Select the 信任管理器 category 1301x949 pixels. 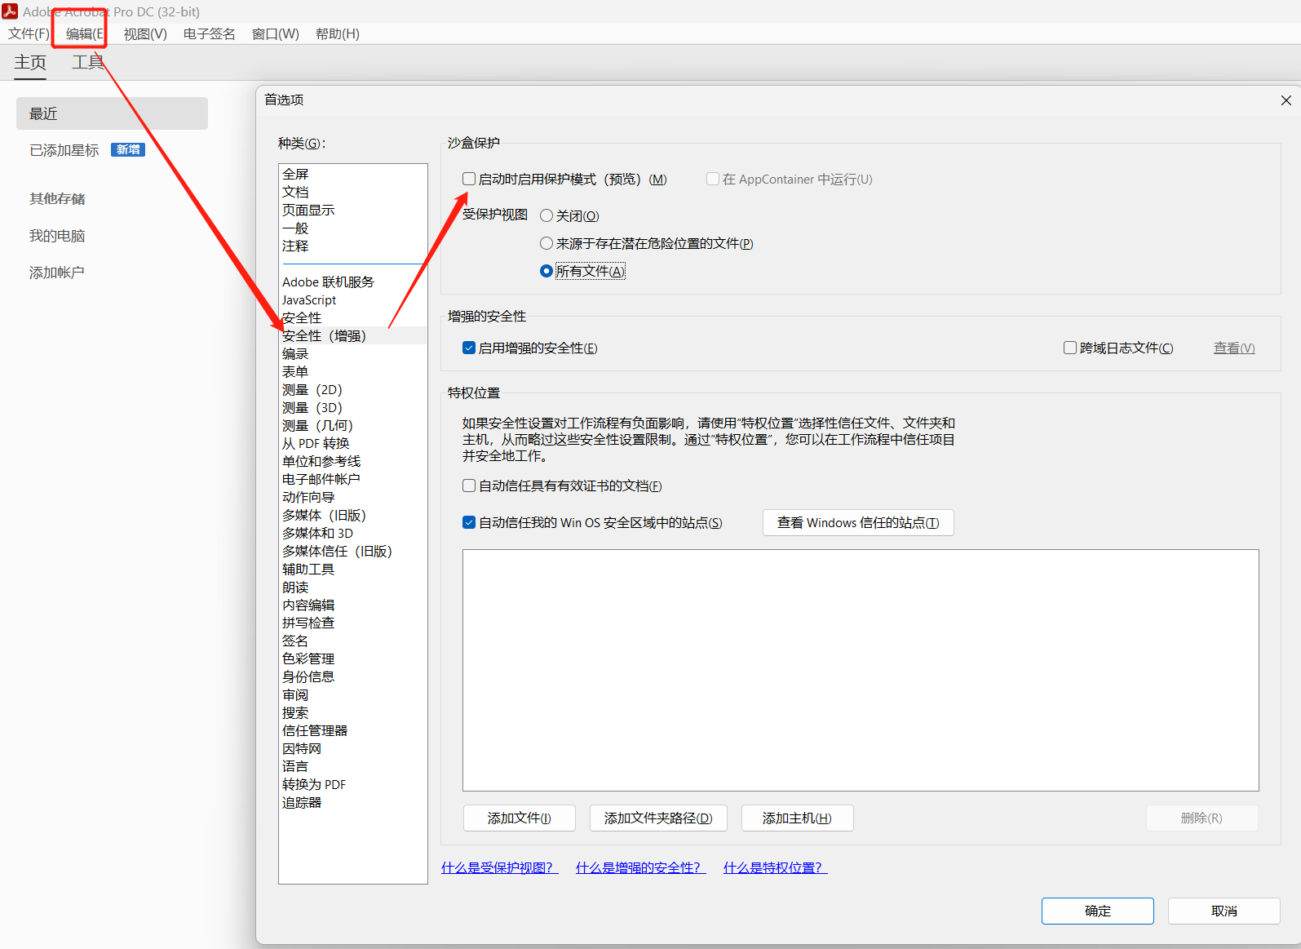(x=315, y=730)
